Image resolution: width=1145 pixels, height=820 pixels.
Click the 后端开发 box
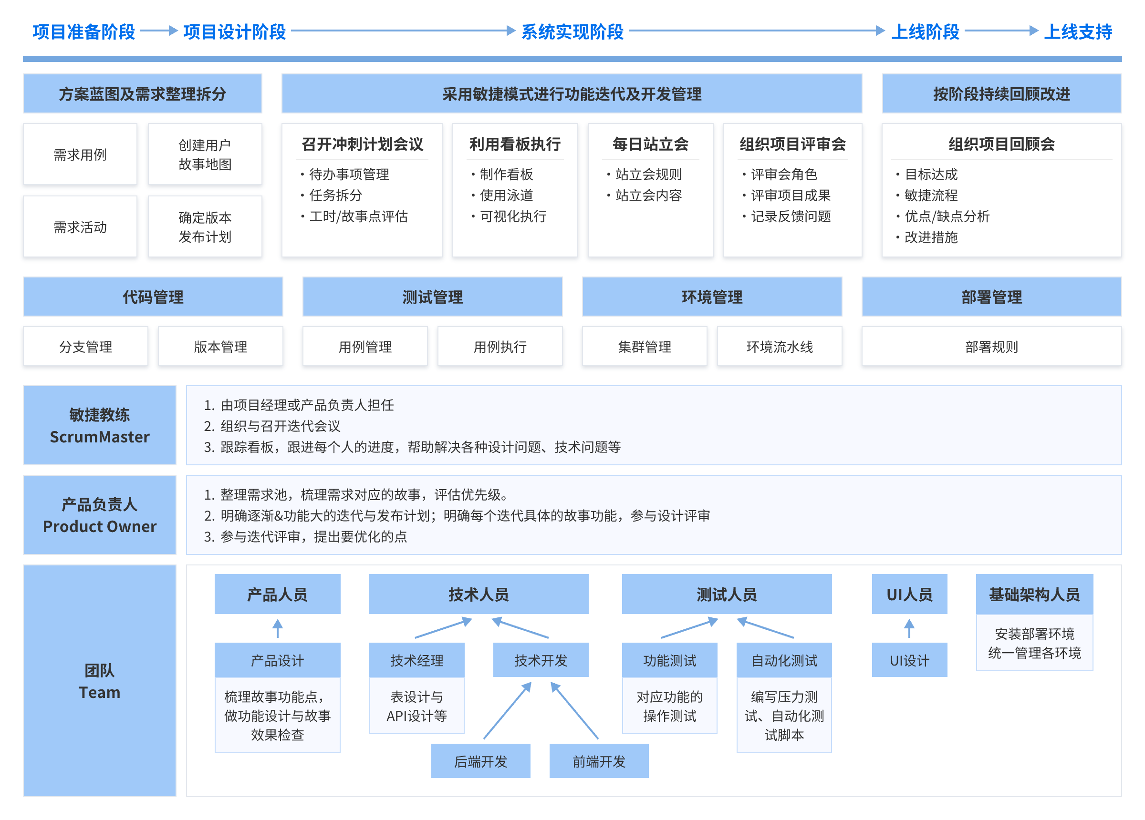[x=480, y=761]
